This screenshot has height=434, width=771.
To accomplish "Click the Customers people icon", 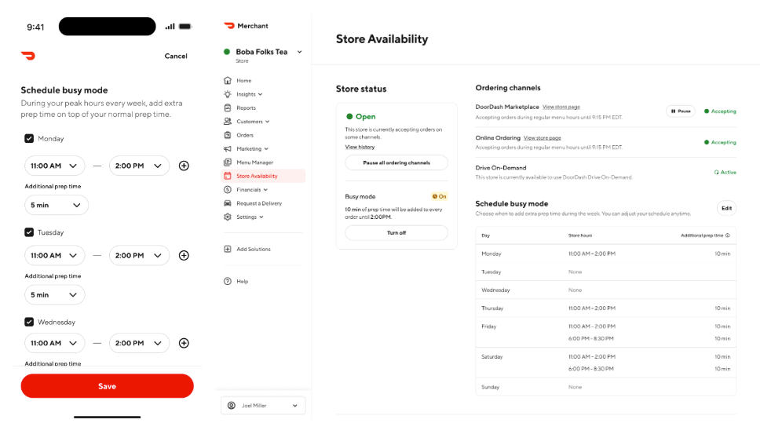I will coord(227,122).
